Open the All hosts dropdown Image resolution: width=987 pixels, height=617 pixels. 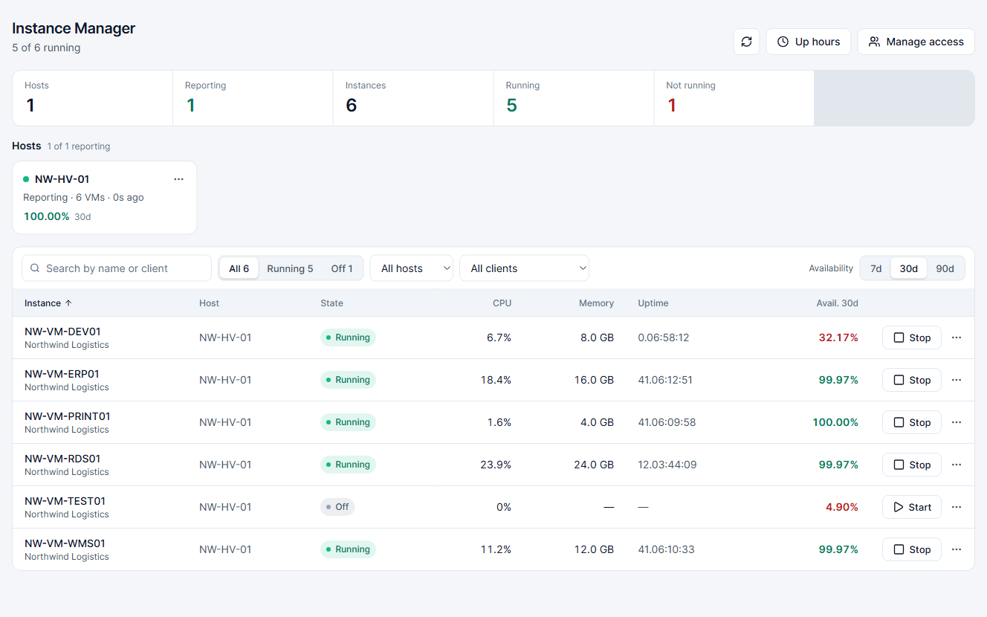(x=412, y=268)
